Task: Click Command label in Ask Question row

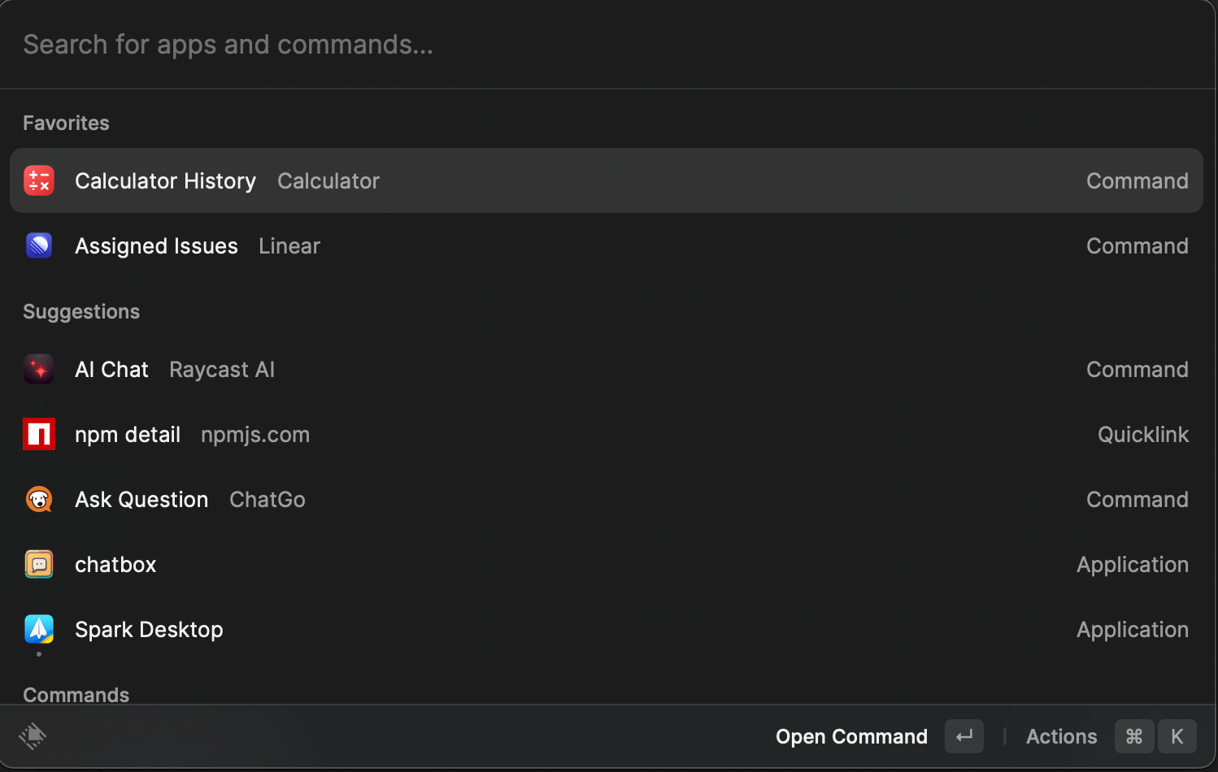Action: (x=1138, y=500)
